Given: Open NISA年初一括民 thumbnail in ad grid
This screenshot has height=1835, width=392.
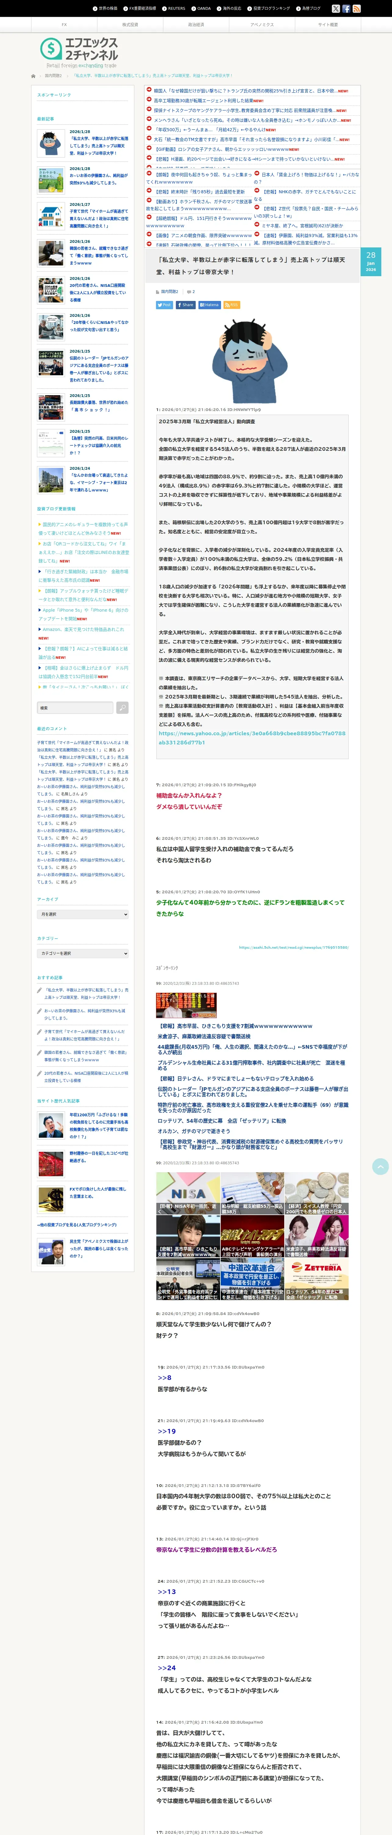Looking at the screenshot, I should pyautogui.click(x=188, y=1193).
